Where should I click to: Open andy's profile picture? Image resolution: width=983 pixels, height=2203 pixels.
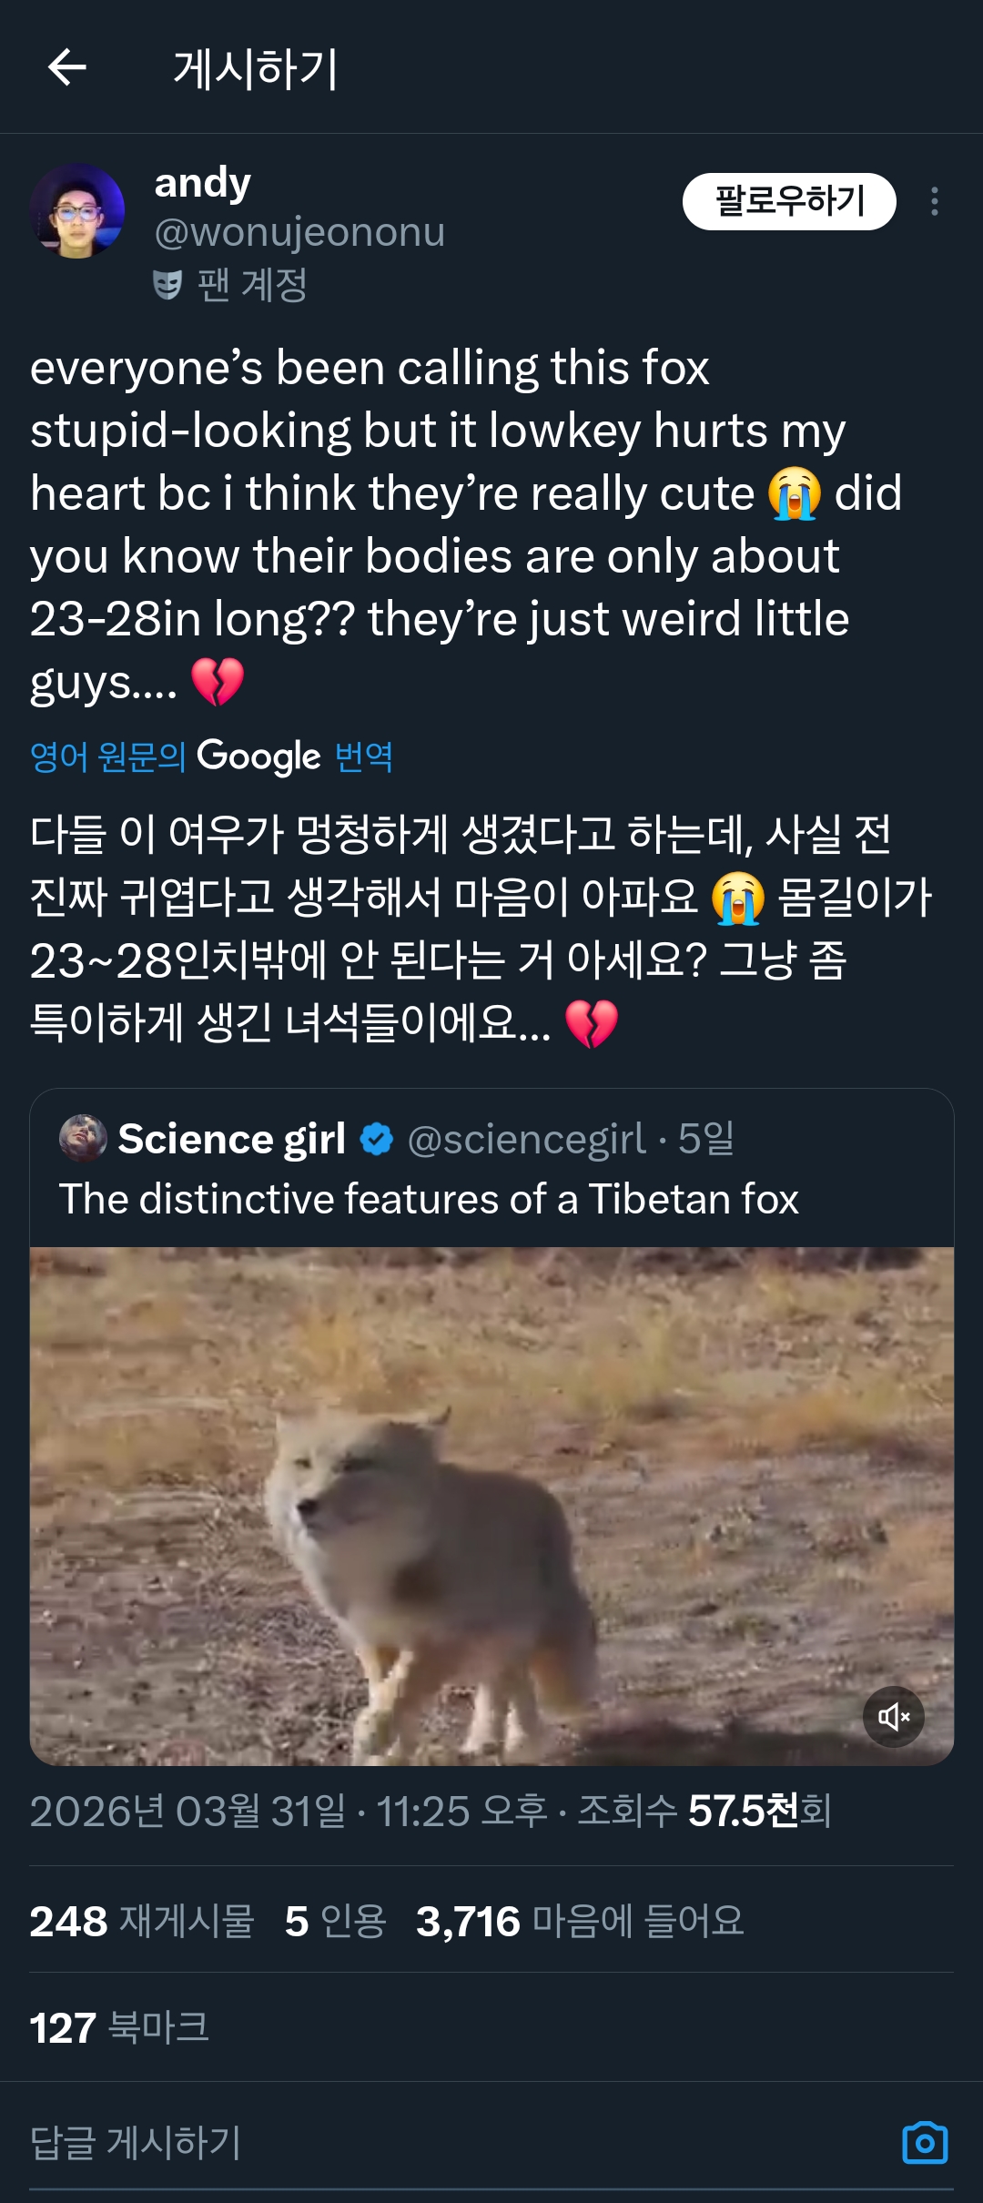click(77, 211)
